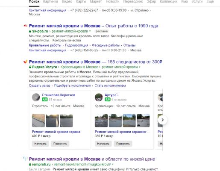Open result и области по низкой цене
220x171 pixels.
(x=92, y=159)
